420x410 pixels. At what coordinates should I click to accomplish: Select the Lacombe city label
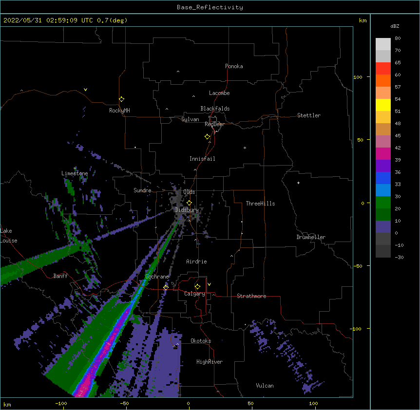click(219, 93)
